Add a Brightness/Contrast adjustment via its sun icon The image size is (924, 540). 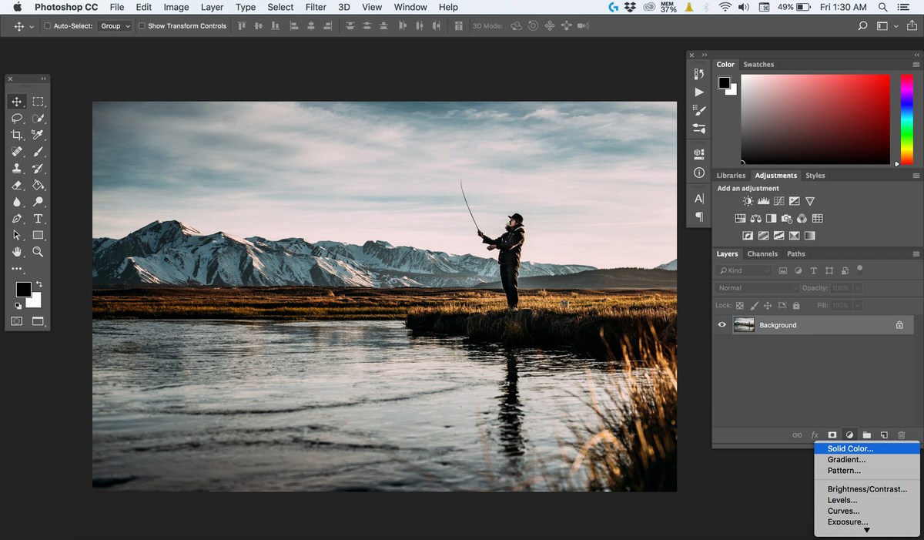click(748, 201)
